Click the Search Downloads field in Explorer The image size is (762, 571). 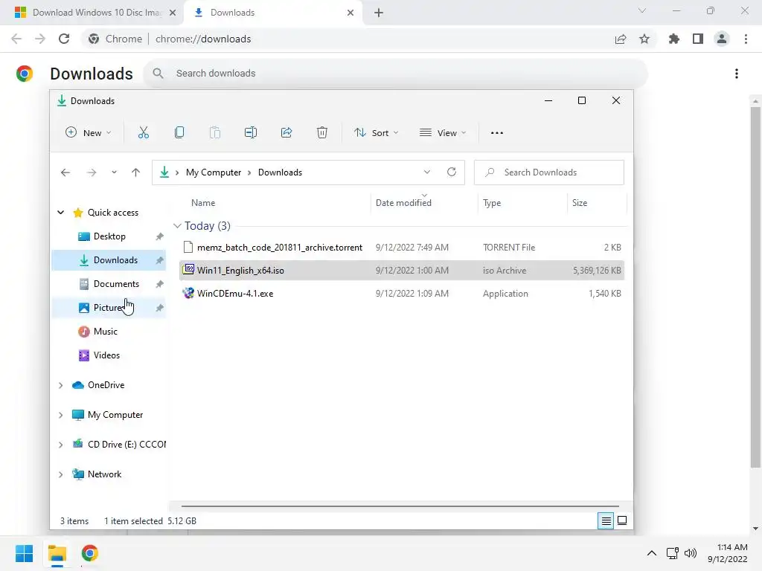pyautogui.click(x=549, y=172)
